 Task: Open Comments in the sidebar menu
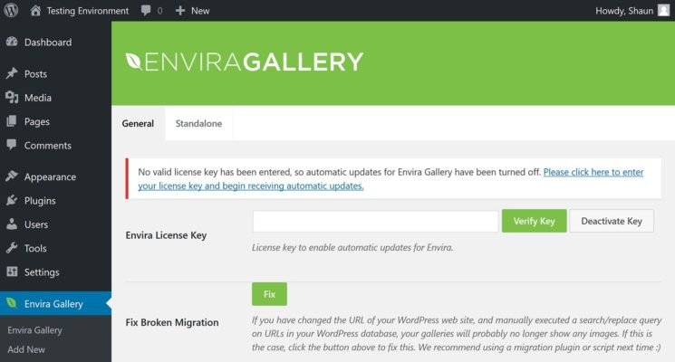pyautogui.click(x=47, y=145)
